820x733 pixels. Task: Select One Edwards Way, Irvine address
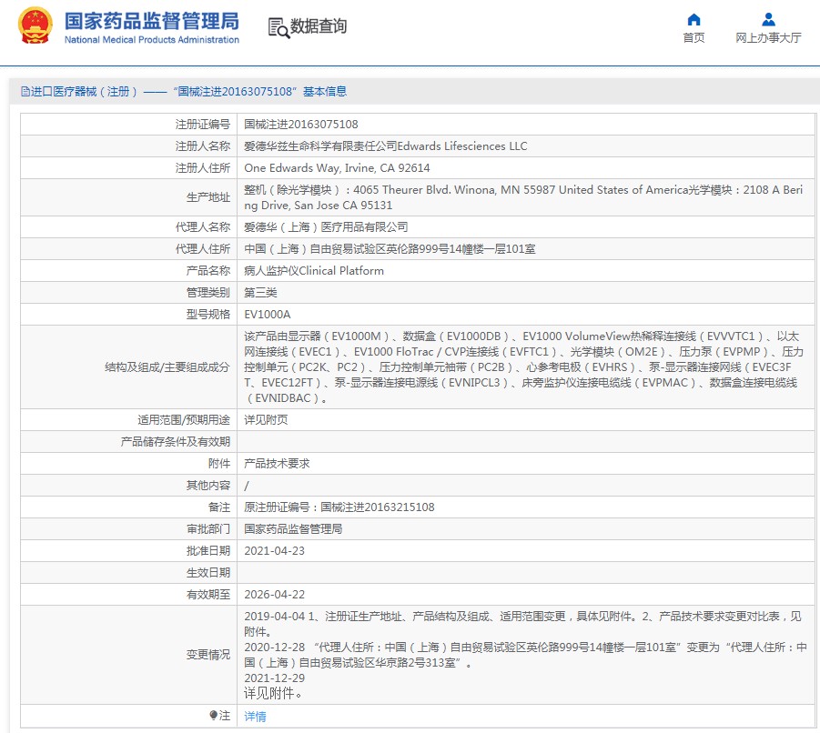point(337,168)
